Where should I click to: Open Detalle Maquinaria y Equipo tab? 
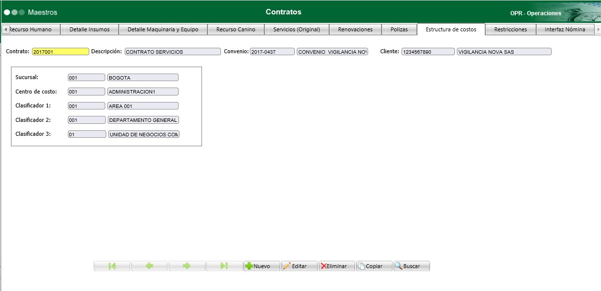163,29
